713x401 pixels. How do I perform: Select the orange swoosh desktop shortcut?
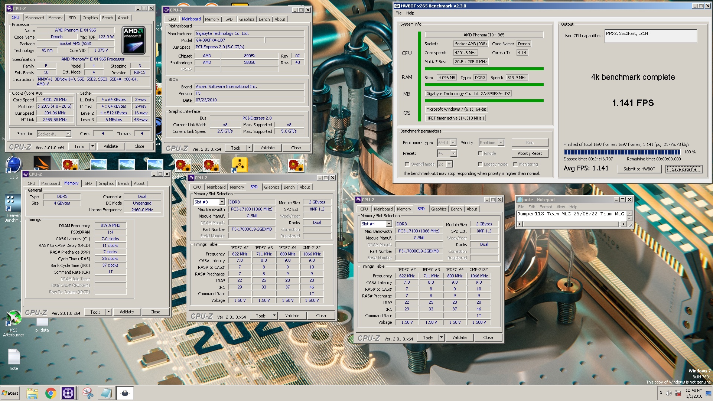(42, 163)
